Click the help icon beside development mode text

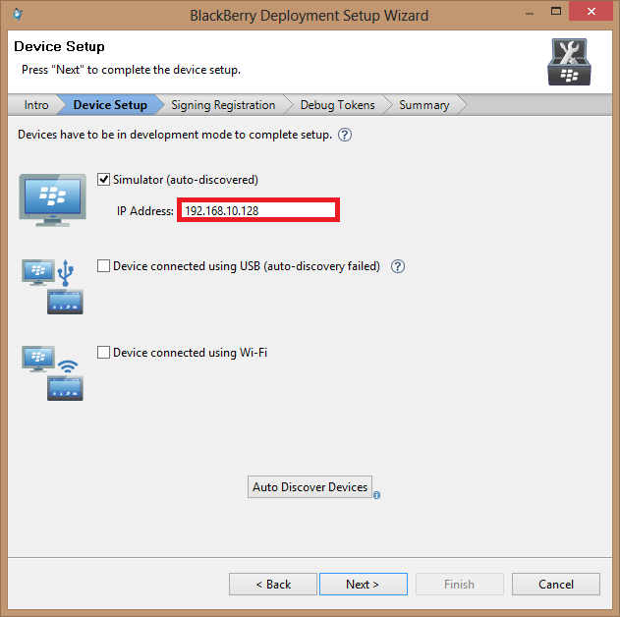pos(345,135)
